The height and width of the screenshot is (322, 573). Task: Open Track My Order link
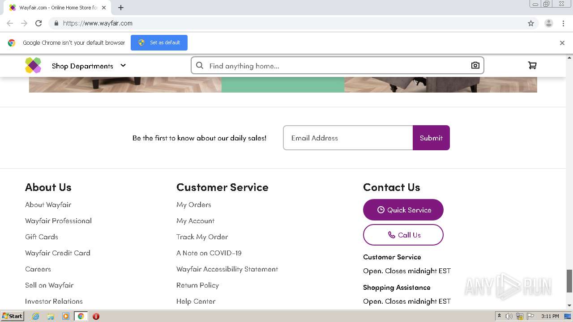pos(202,237)
